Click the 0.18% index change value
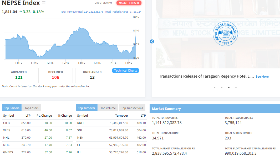This screenshot has height=157, width=280. pyautogui.click(x=38, y=12)
